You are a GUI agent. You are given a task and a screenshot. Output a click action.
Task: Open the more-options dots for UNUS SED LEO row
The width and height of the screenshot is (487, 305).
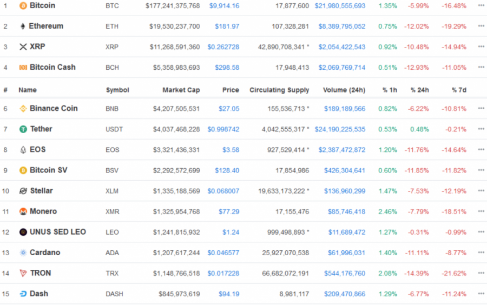pos(481,232)
